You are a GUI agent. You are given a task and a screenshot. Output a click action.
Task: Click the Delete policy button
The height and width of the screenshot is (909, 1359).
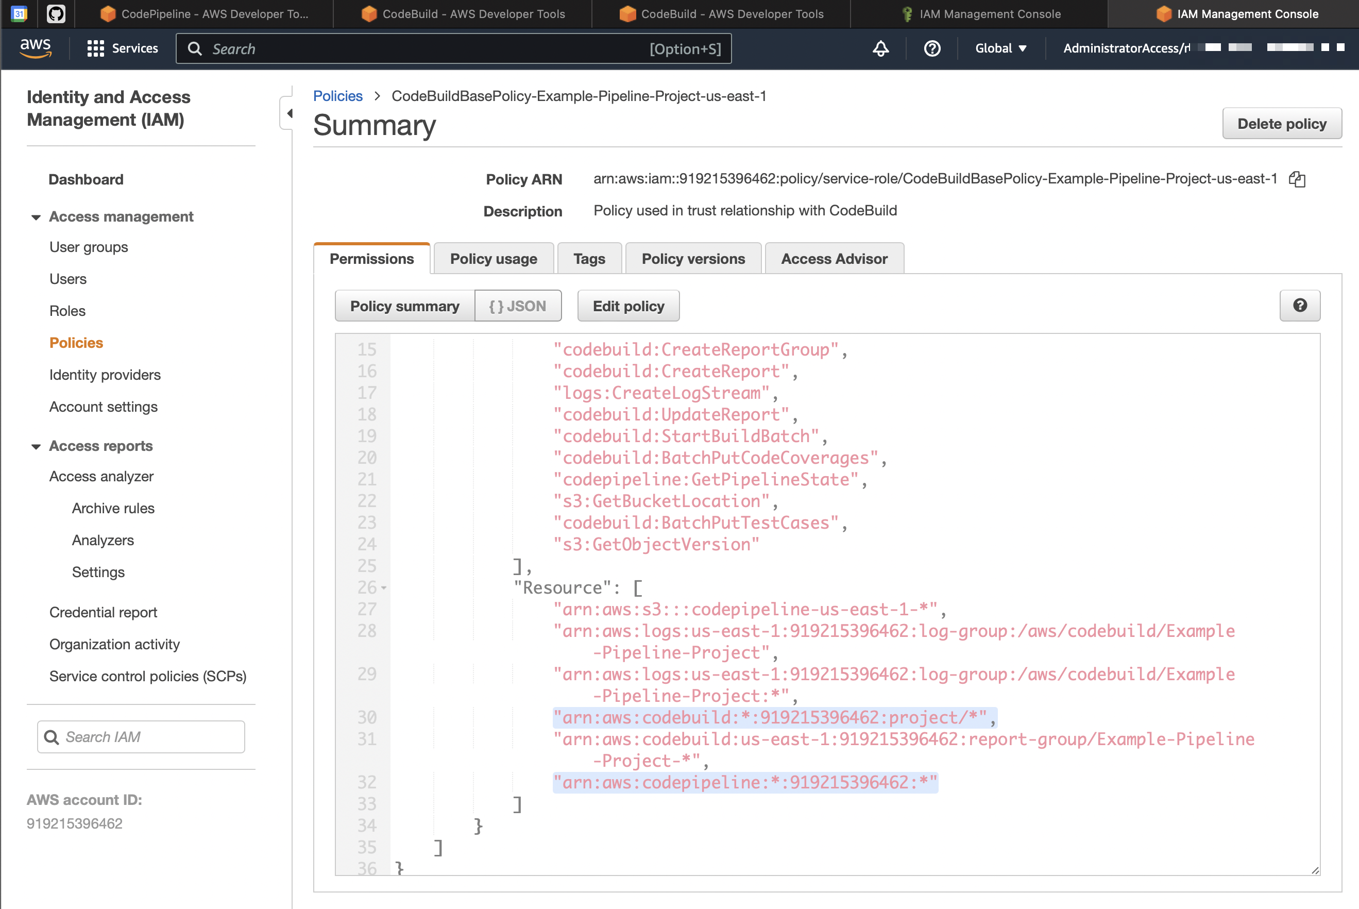click(1281, 124)
